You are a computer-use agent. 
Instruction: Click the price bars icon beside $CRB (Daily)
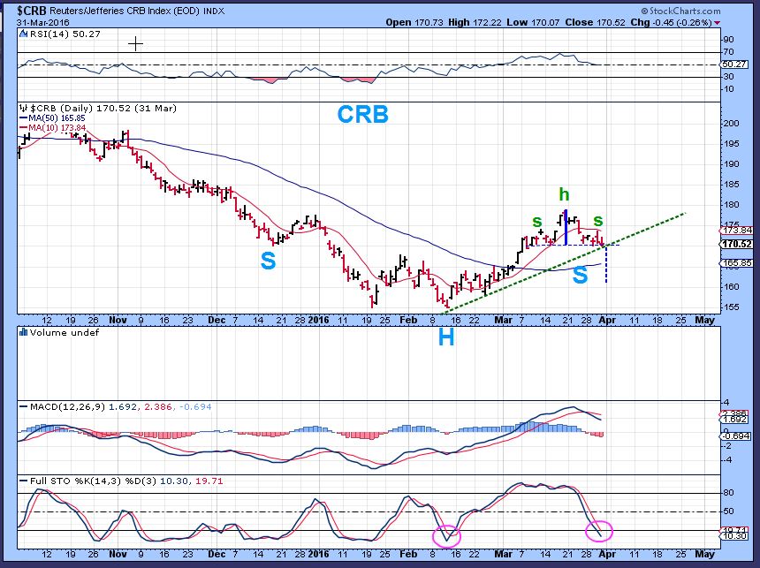tap(24, 108)
